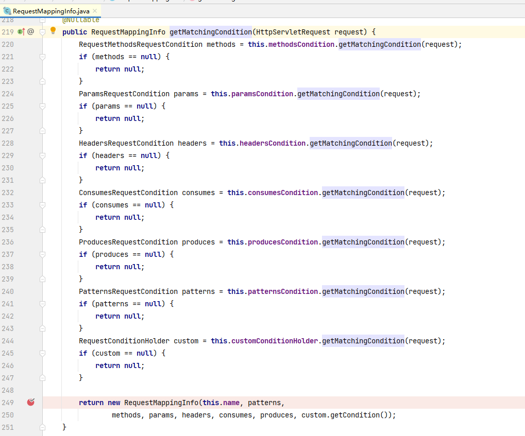Click the 'produces' argument on line 250
This screenshot has height=436, width=525.
tap(277, 415)
